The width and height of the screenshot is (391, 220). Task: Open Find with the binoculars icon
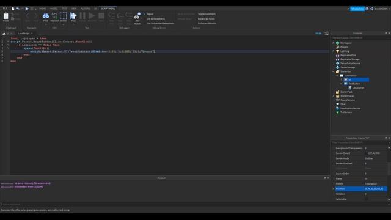coord(46,16)
